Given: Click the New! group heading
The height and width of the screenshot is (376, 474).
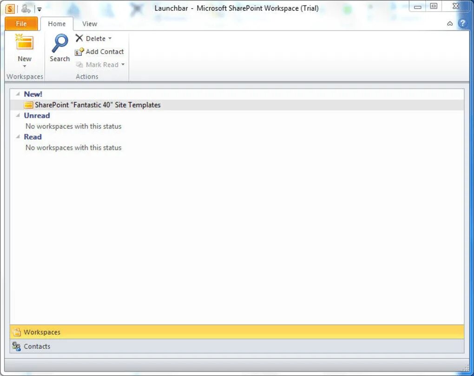Looking at the screenshot, I should point(33,94).
